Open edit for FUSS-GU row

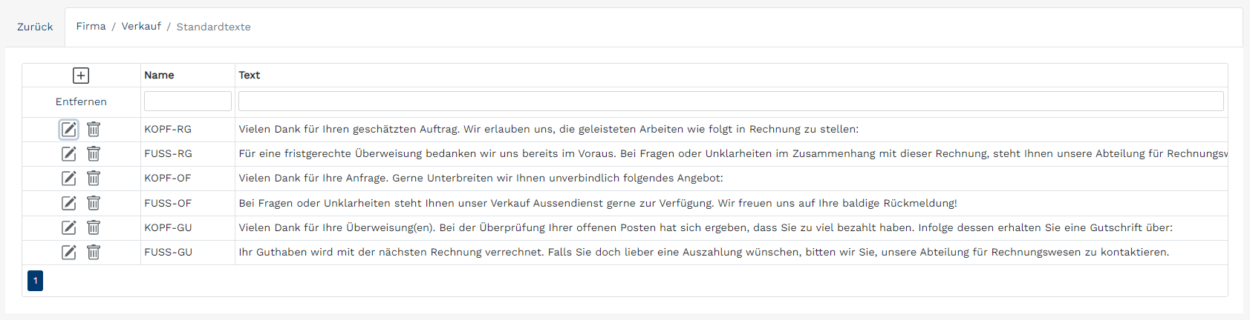[68, 253]
